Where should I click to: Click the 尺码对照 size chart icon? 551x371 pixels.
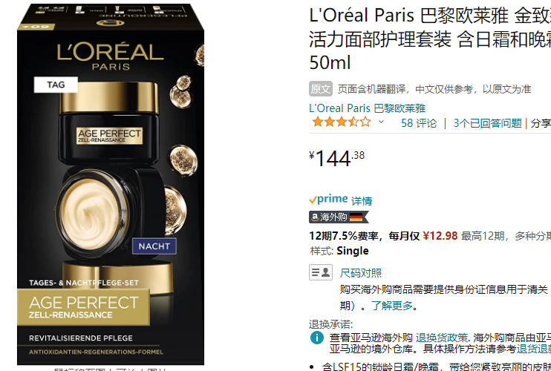[321, 272]
